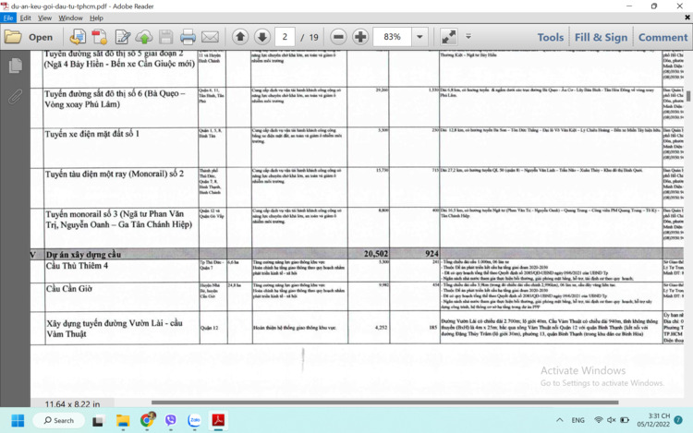This screenshot has width=693, height=433.
Task: Click the edit/sign document pencil icon
Action: [122, 37]
